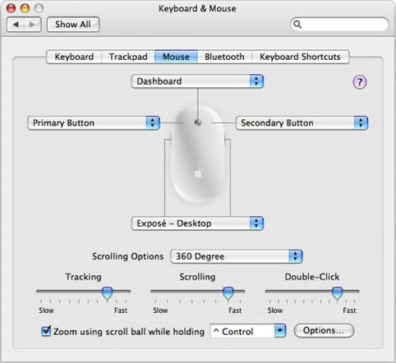Open the help question mark button
This screenshot has width=396, height=363.
click(x=360, y=82)
